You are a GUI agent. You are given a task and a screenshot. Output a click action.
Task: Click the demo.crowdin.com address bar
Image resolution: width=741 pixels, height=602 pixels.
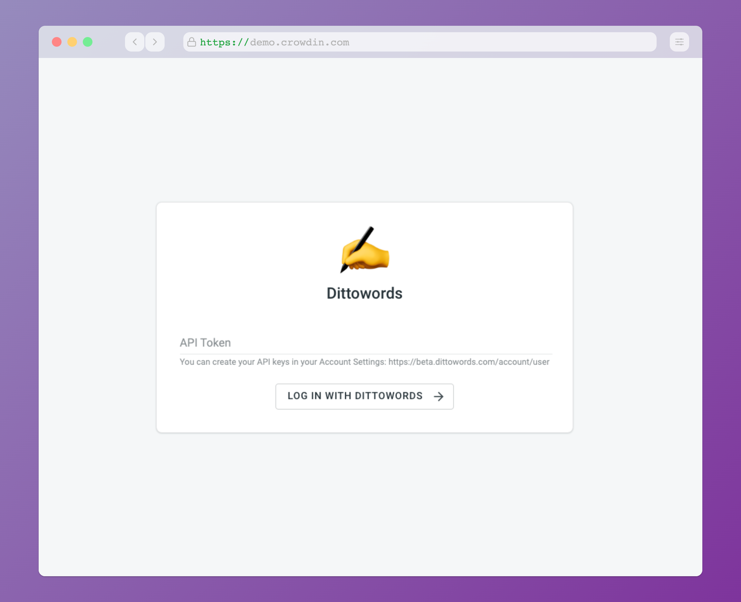pos(420,42)
